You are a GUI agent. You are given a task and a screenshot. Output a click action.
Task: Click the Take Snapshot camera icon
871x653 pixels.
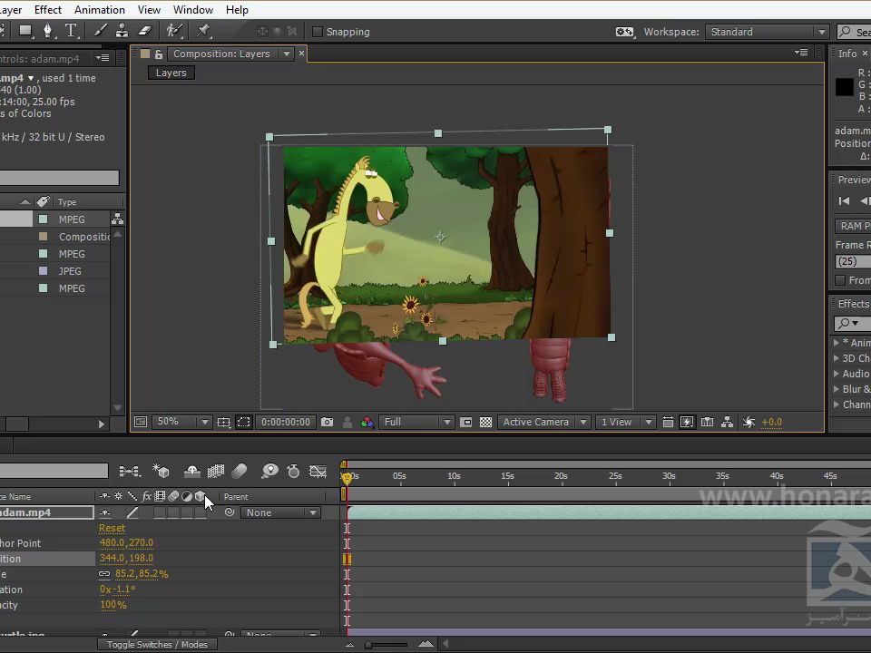click(x=328, y=422)
